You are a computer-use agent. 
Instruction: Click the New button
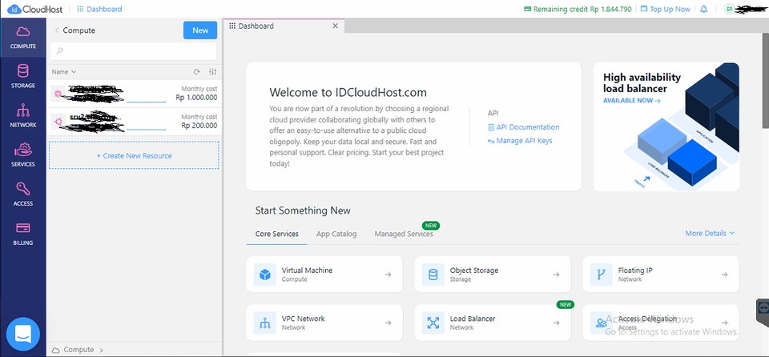200,30
